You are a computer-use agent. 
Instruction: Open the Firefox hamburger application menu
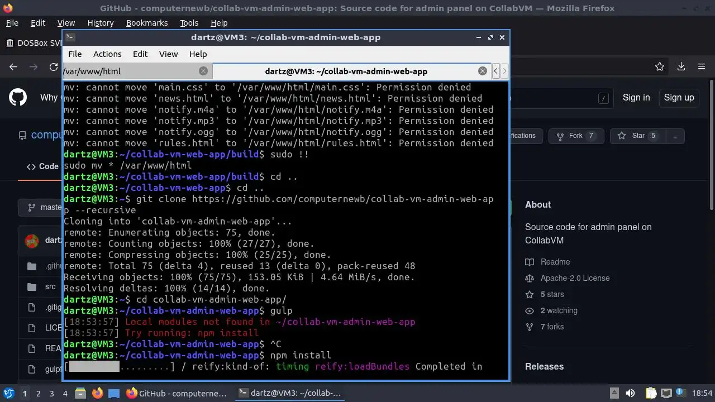point(702,66)
